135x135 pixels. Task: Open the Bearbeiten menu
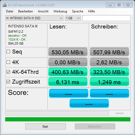pos(26,11)
